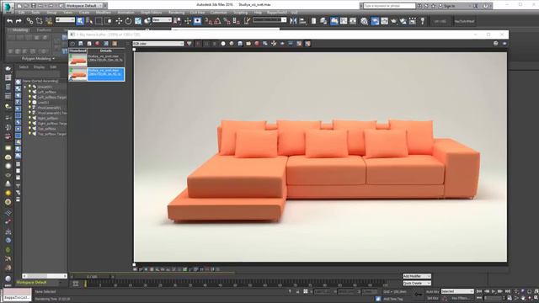Open the Modifiers menu
The height and width of the screenshot is (303, 539).
[103, 13]
